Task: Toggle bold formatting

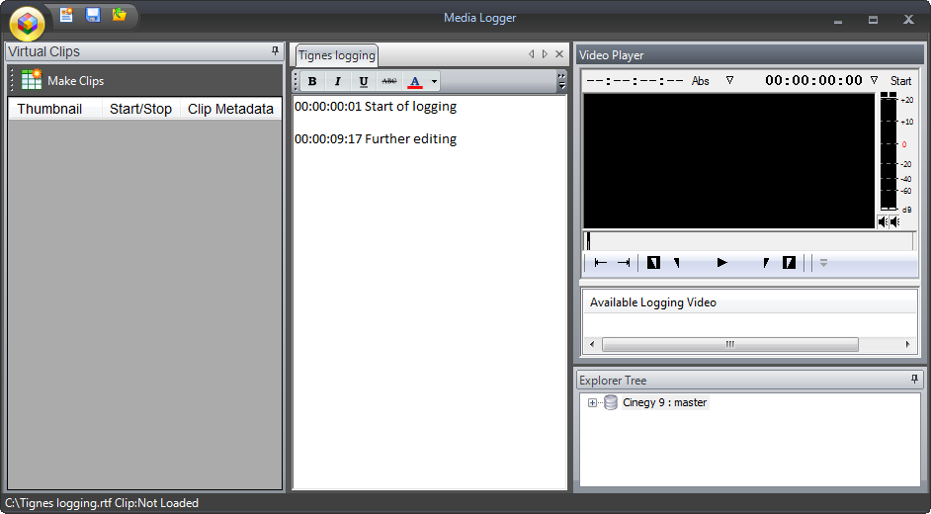Action: point(312,82)
